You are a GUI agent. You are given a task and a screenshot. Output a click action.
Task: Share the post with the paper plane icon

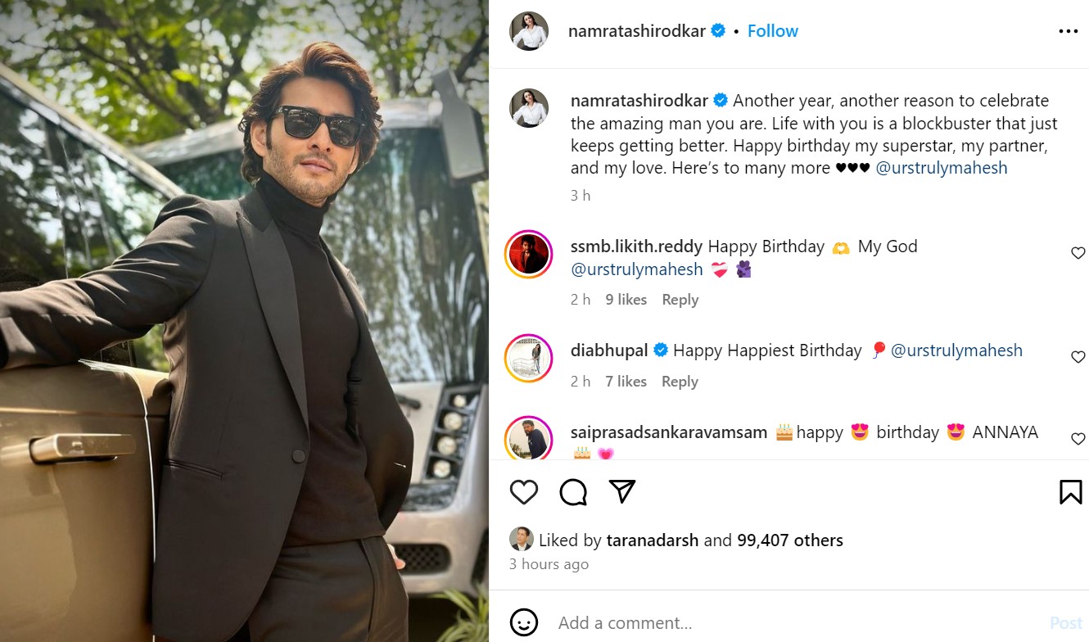pos(622,491)
